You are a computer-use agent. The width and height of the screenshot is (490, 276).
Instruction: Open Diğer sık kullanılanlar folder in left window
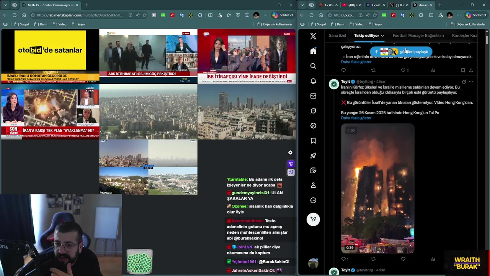[x=274, y=24]
